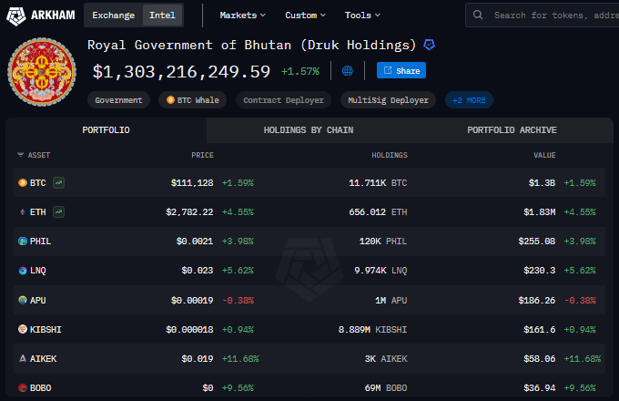Expand the Custom dropdown menu
619x401 pixels.
(305, 15)
